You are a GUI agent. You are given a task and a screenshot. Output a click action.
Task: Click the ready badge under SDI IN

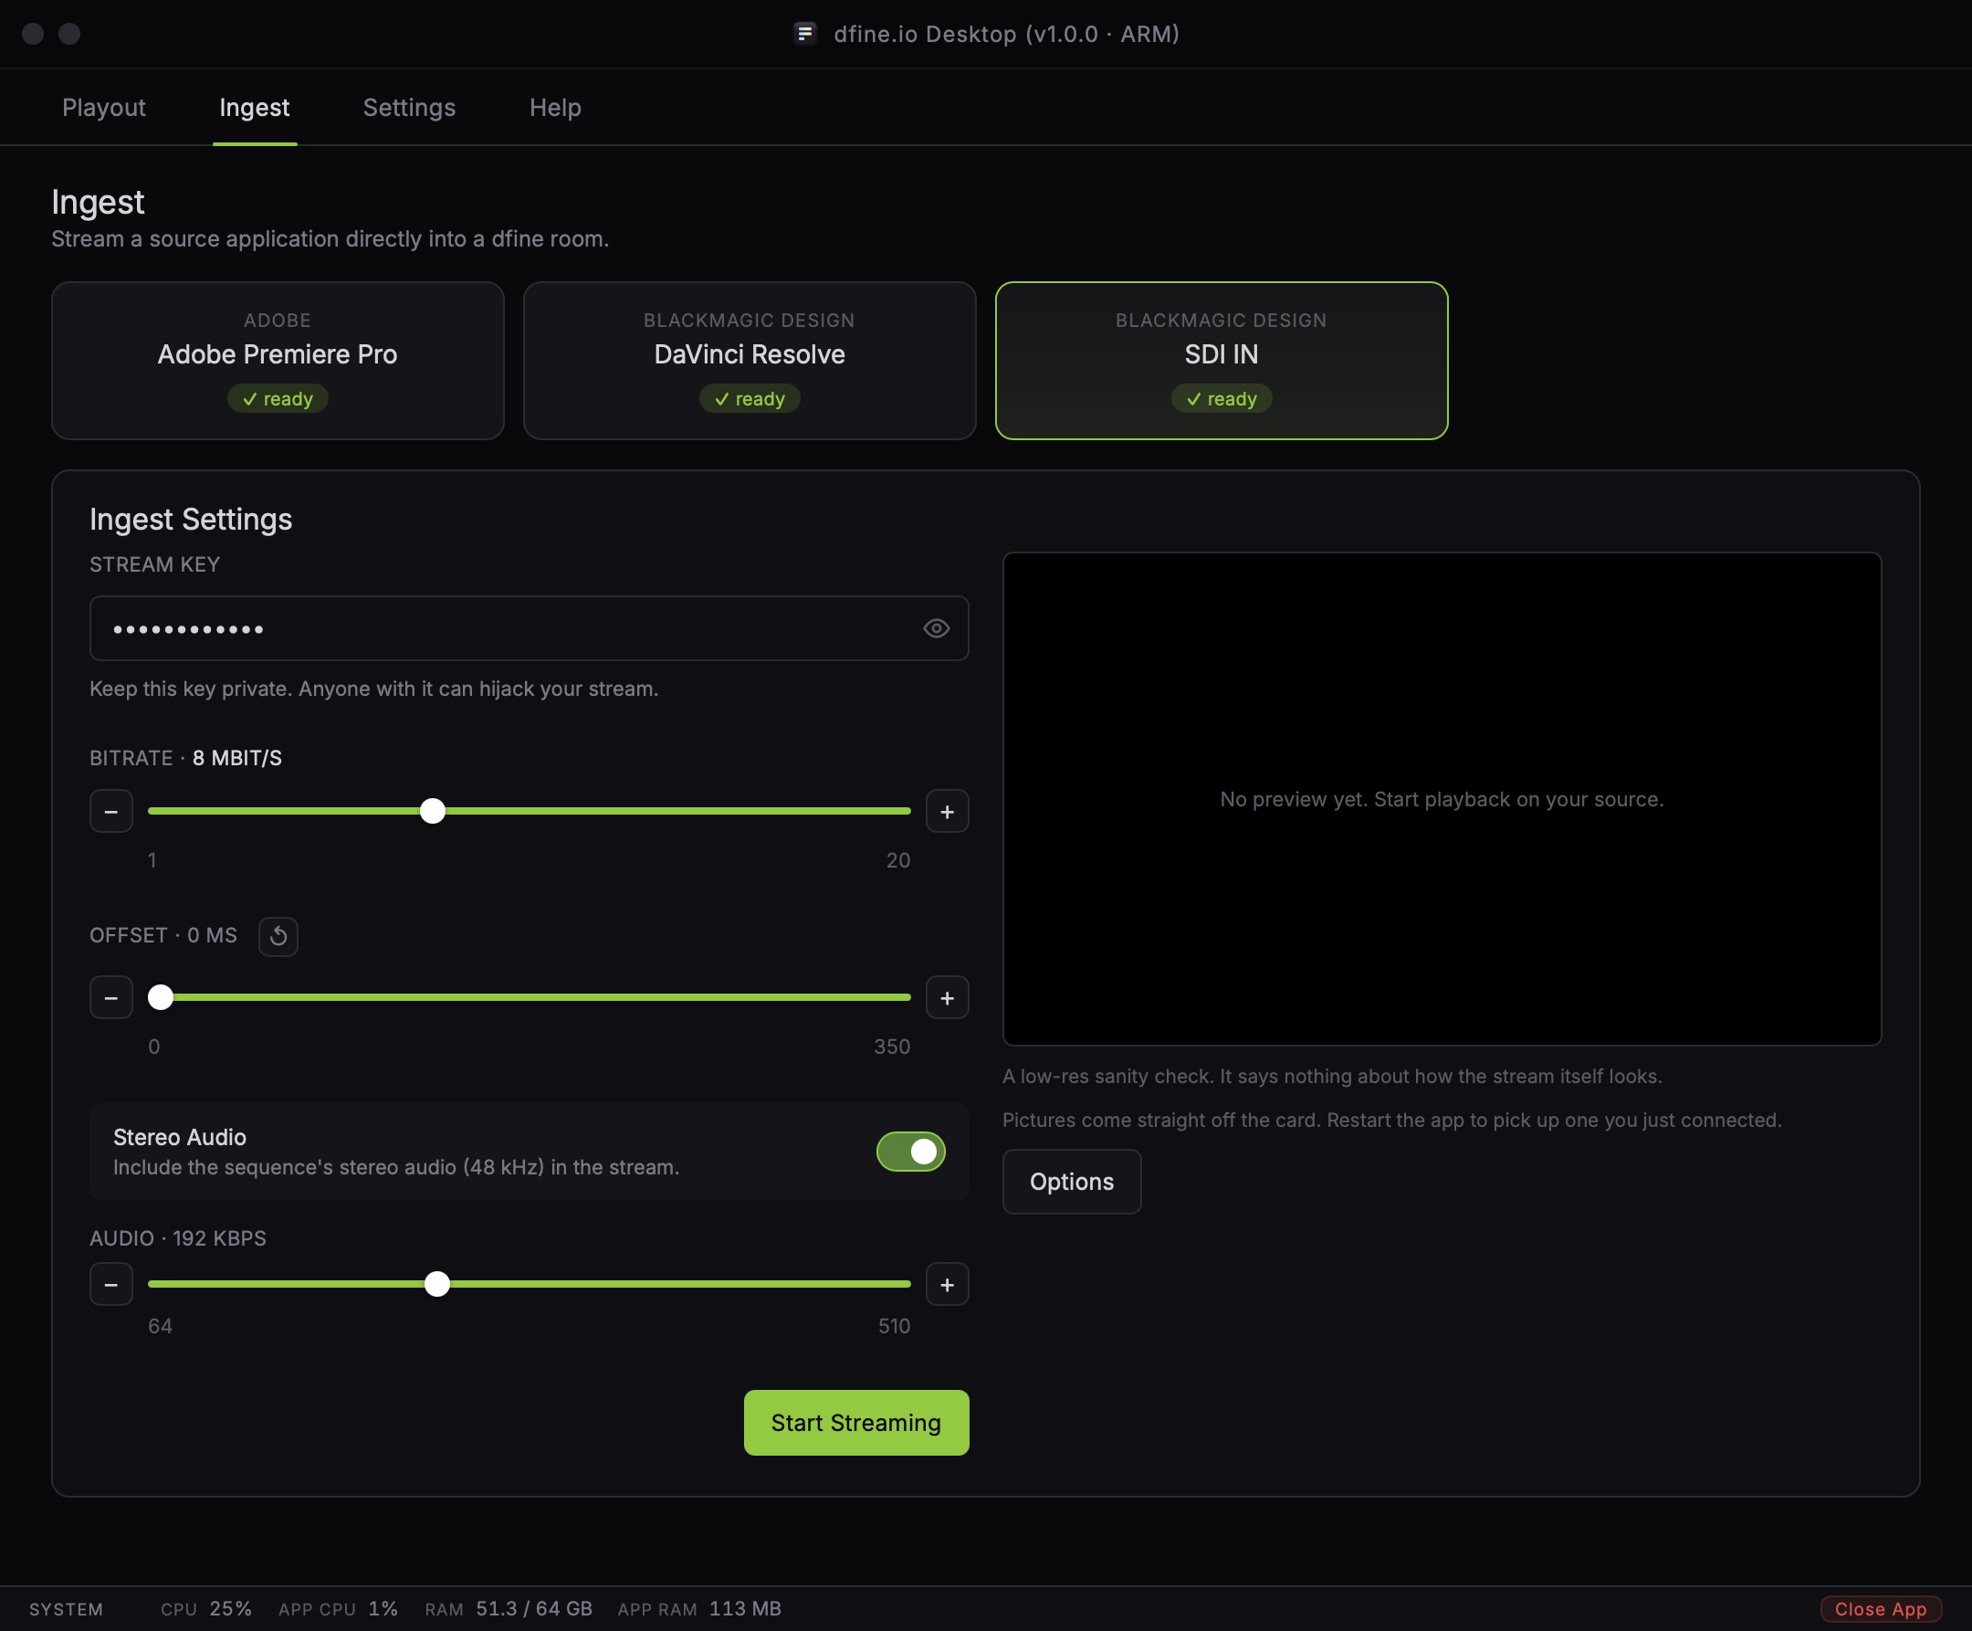click(1221, 398)
